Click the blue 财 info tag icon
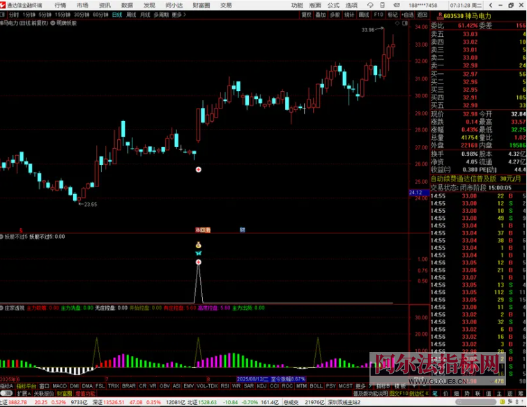Image resolution: width=527 pixels, height=407 pixels. click(242, 229)
